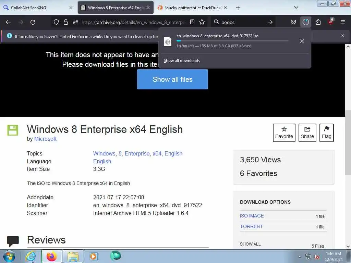Click the downloading ISO file icon
351x263 pixels.
[168, 41]
